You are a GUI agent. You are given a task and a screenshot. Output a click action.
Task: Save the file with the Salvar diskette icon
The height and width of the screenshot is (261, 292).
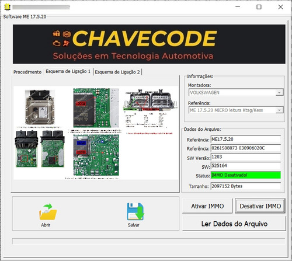(135, 211)
